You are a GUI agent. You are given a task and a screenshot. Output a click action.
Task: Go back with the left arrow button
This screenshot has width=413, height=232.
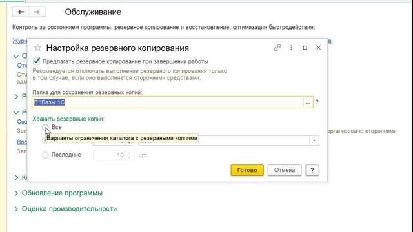pos(21,12)
